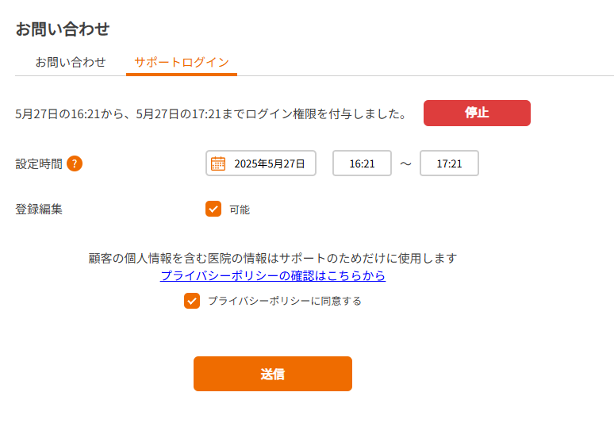Open the calendar icon date picker
The image size is (614, 446).
218,163
